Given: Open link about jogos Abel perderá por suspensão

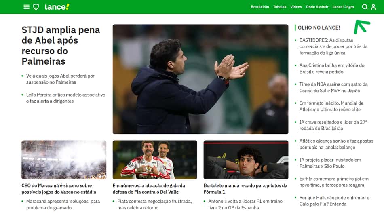Looking at the screenshot, I should coord(60,79).
